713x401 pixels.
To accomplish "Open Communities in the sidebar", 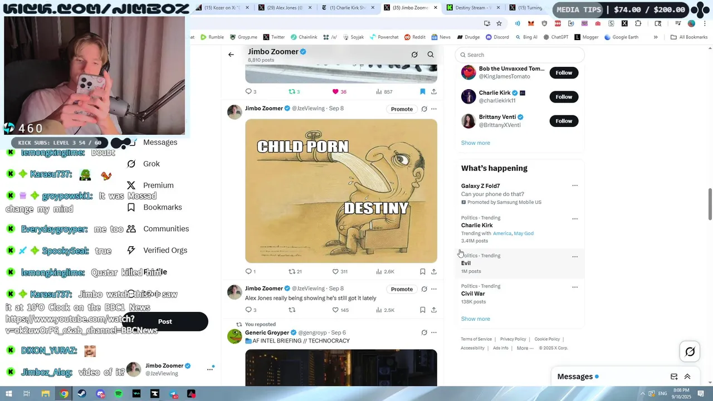I will [158, 229].
